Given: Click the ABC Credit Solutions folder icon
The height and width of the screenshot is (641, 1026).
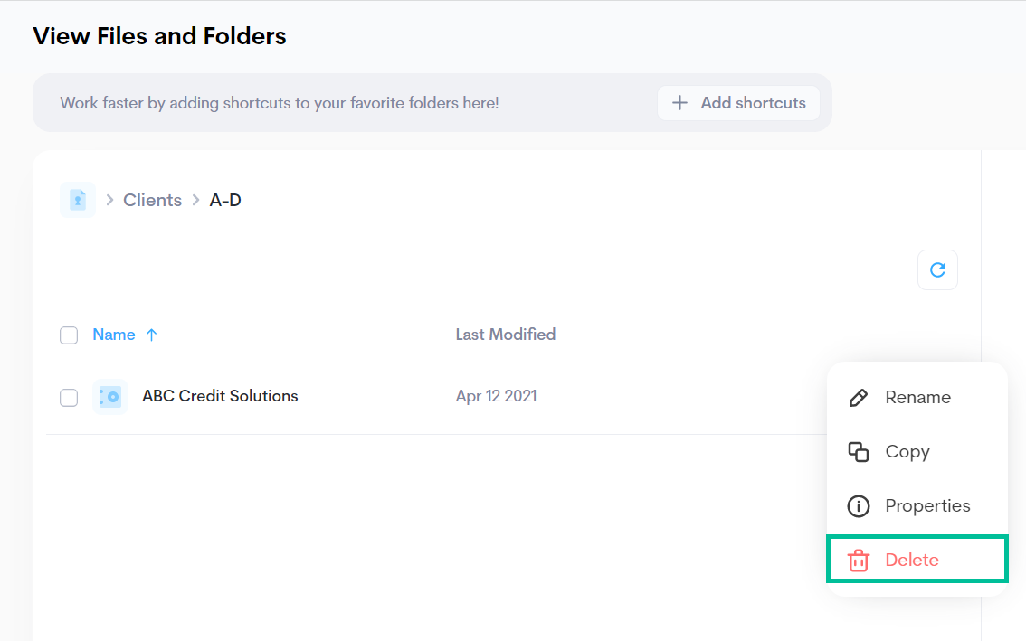Looking at the screenshot, I should (110, 396).
